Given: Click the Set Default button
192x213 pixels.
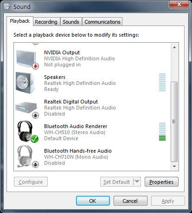Looking at the screenshot, I should (x=117, y=182).
